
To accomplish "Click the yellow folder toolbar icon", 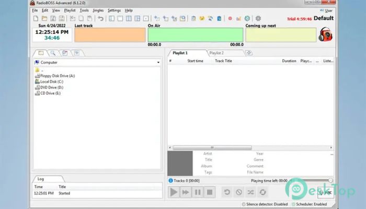I will pos(202,18).
